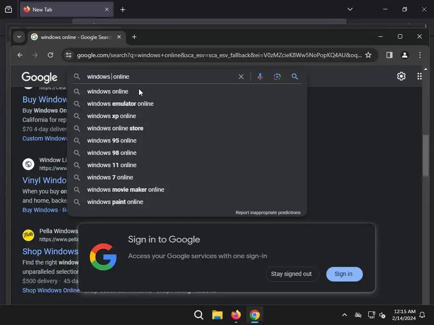434x325 pixels.
Task: Open 'Vinyl Windows' result title link
Action: click(44, 180)
